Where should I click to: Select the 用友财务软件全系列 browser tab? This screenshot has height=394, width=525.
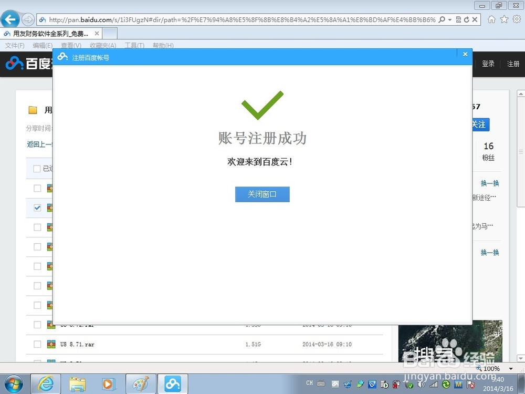[51, 34]
